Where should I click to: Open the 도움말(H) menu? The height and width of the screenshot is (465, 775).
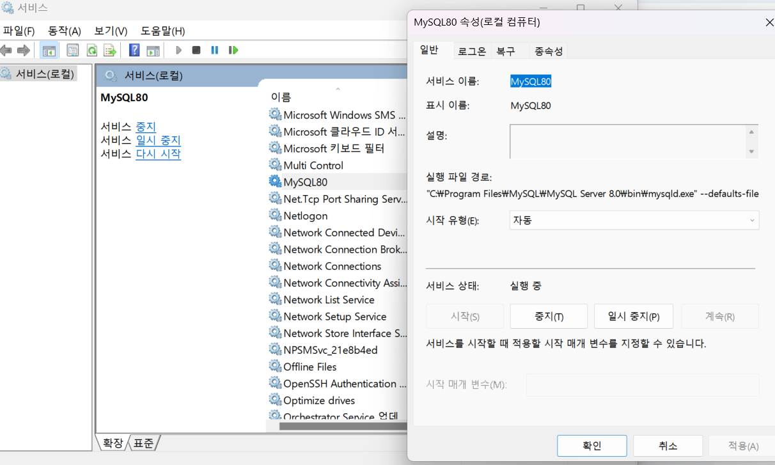pyautogui.click(x=163, y=31)
